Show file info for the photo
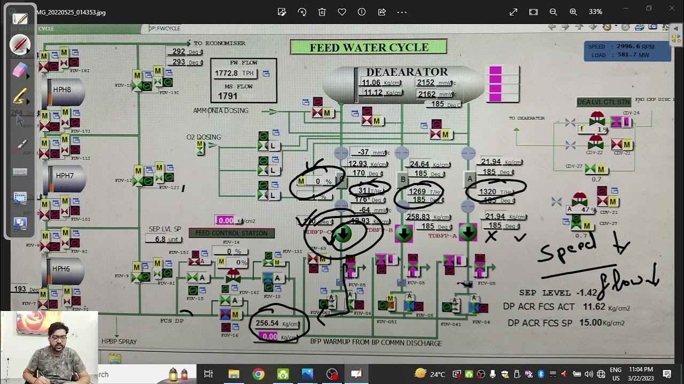This screenshot has width=684, height=384. pyautogui.click(x=362, y=12)
